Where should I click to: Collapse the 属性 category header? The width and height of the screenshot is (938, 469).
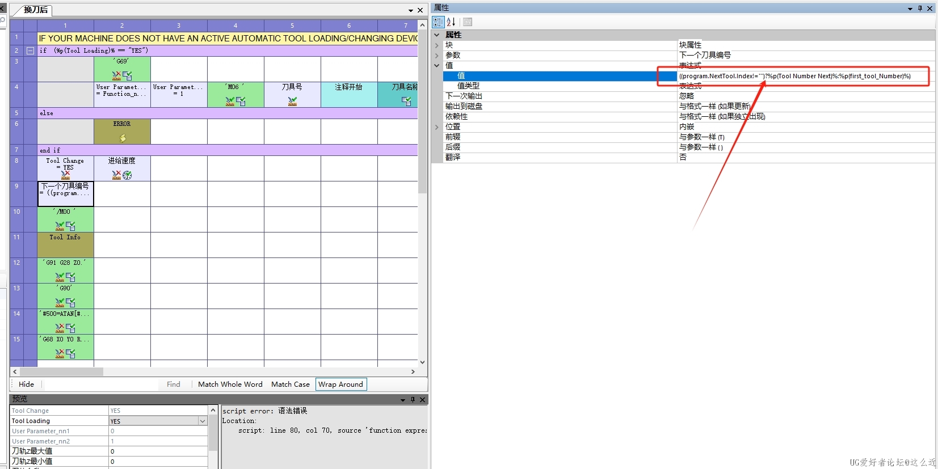coord(436,35)
